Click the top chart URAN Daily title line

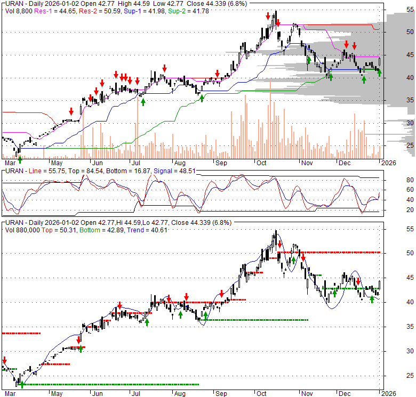pos(126,4)
